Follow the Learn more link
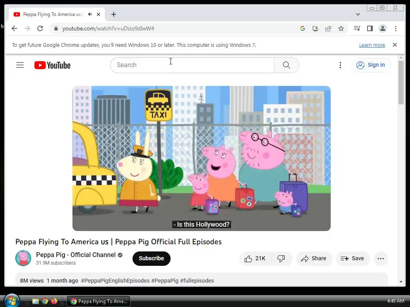Screen dimensions: 410x307 [372, 45]
